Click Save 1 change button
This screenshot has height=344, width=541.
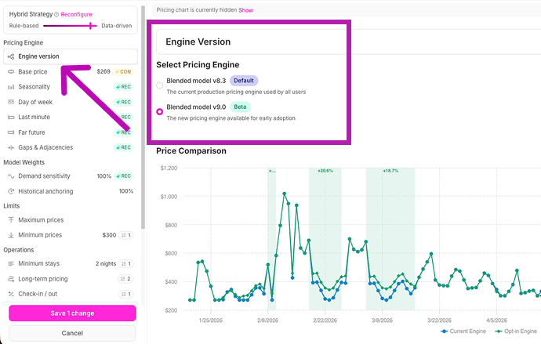(72, 313)
